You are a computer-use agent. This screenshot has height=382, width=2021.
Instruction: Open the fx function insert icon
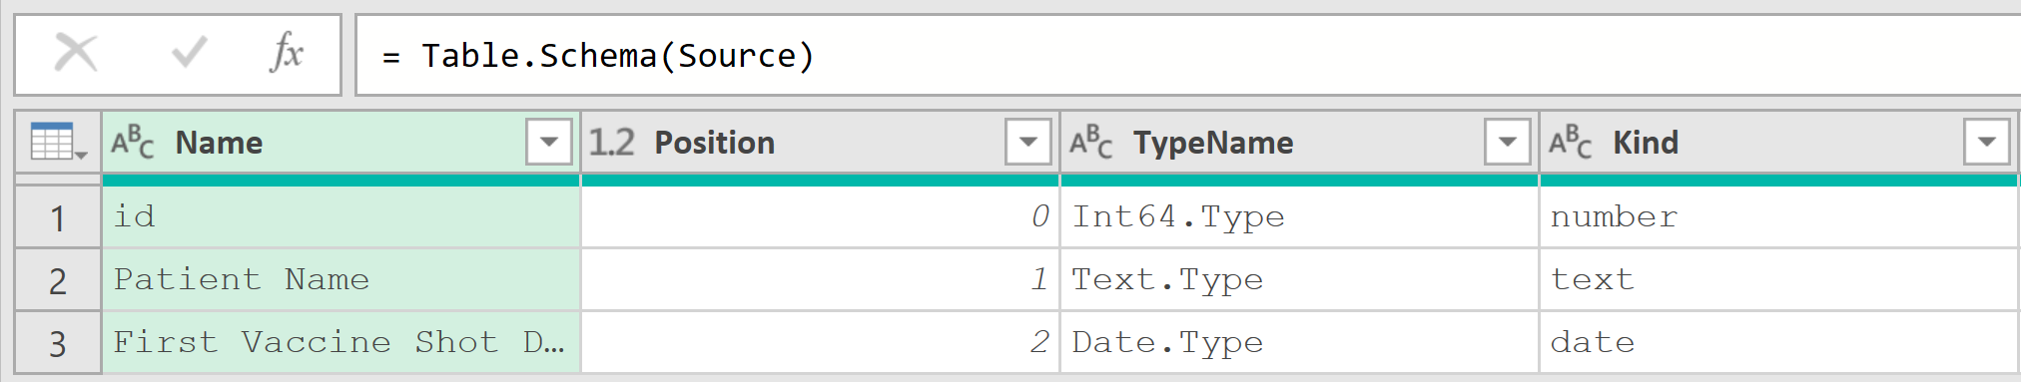pyautogui.click(x=287, y=52)
